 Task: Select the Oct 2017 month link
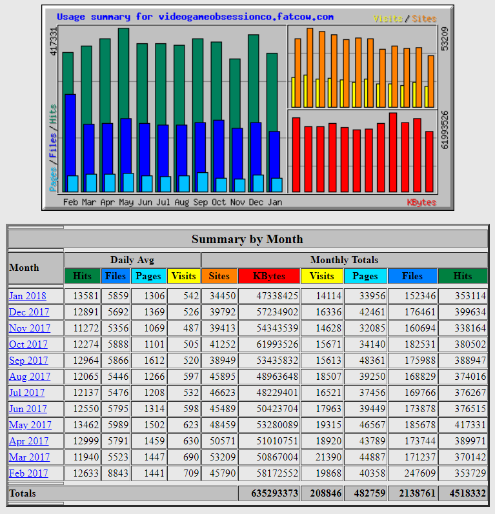point(28,344)
